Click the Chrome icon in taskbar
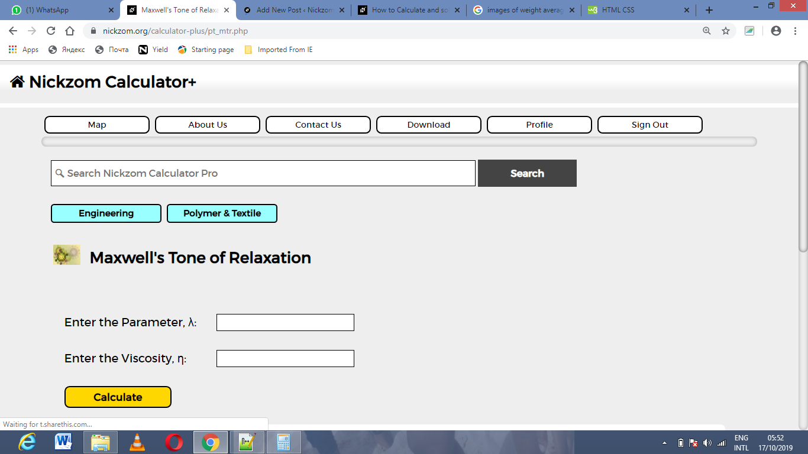Screen dimensions: 808x454 (x=211, y=442)
